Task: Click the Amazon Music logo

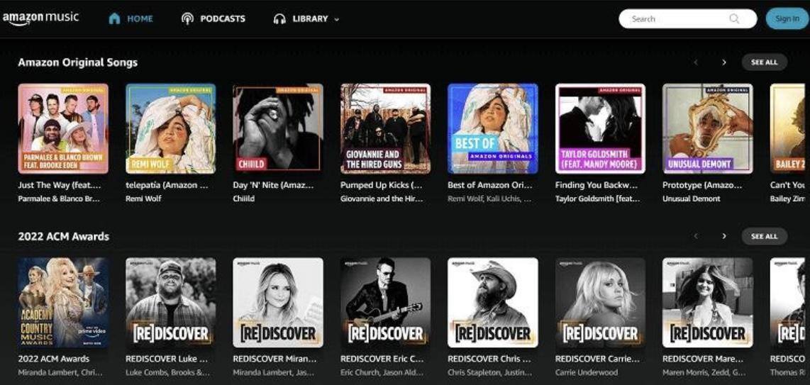Action: click(40, 18)
